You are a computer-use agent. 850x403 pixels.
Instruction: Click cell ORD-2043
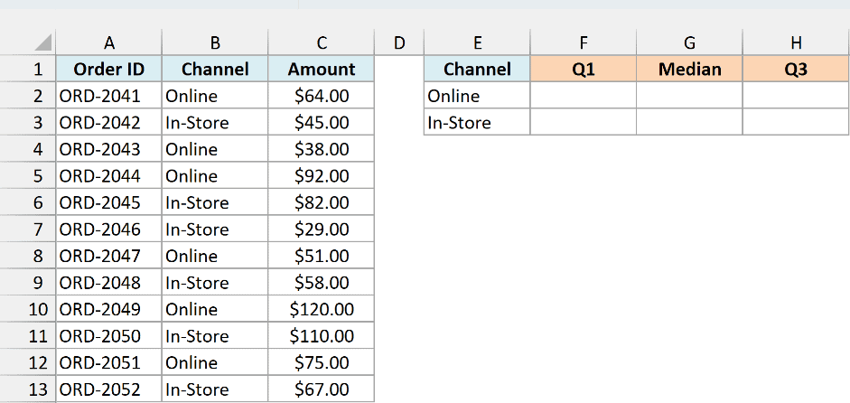pyautogui.click(x=109, y=148)
